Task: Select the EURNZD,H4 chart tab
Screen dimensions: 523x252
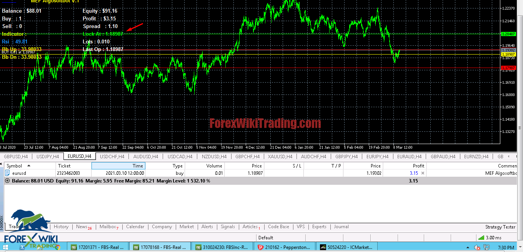Action: point(476,157)
